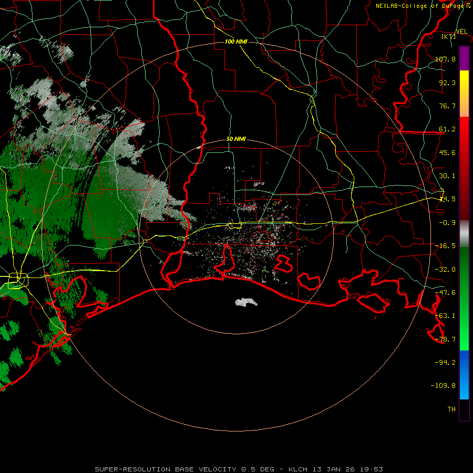Click the 50 NMI range ring label
The image size is (473, 473).
pos(236,139)
